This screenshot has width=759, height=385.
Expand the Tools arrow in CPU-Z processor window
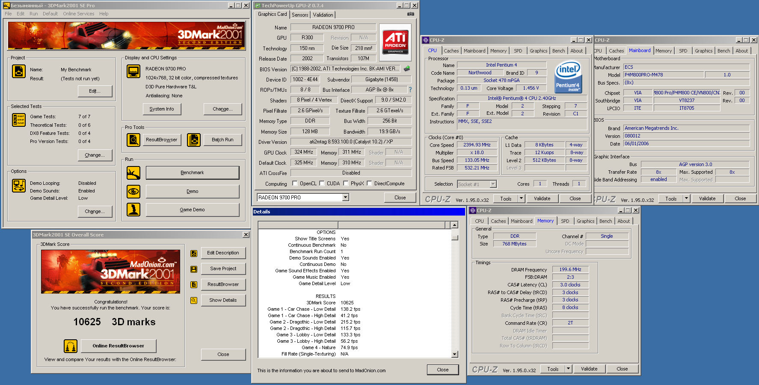tap(521, 198)
